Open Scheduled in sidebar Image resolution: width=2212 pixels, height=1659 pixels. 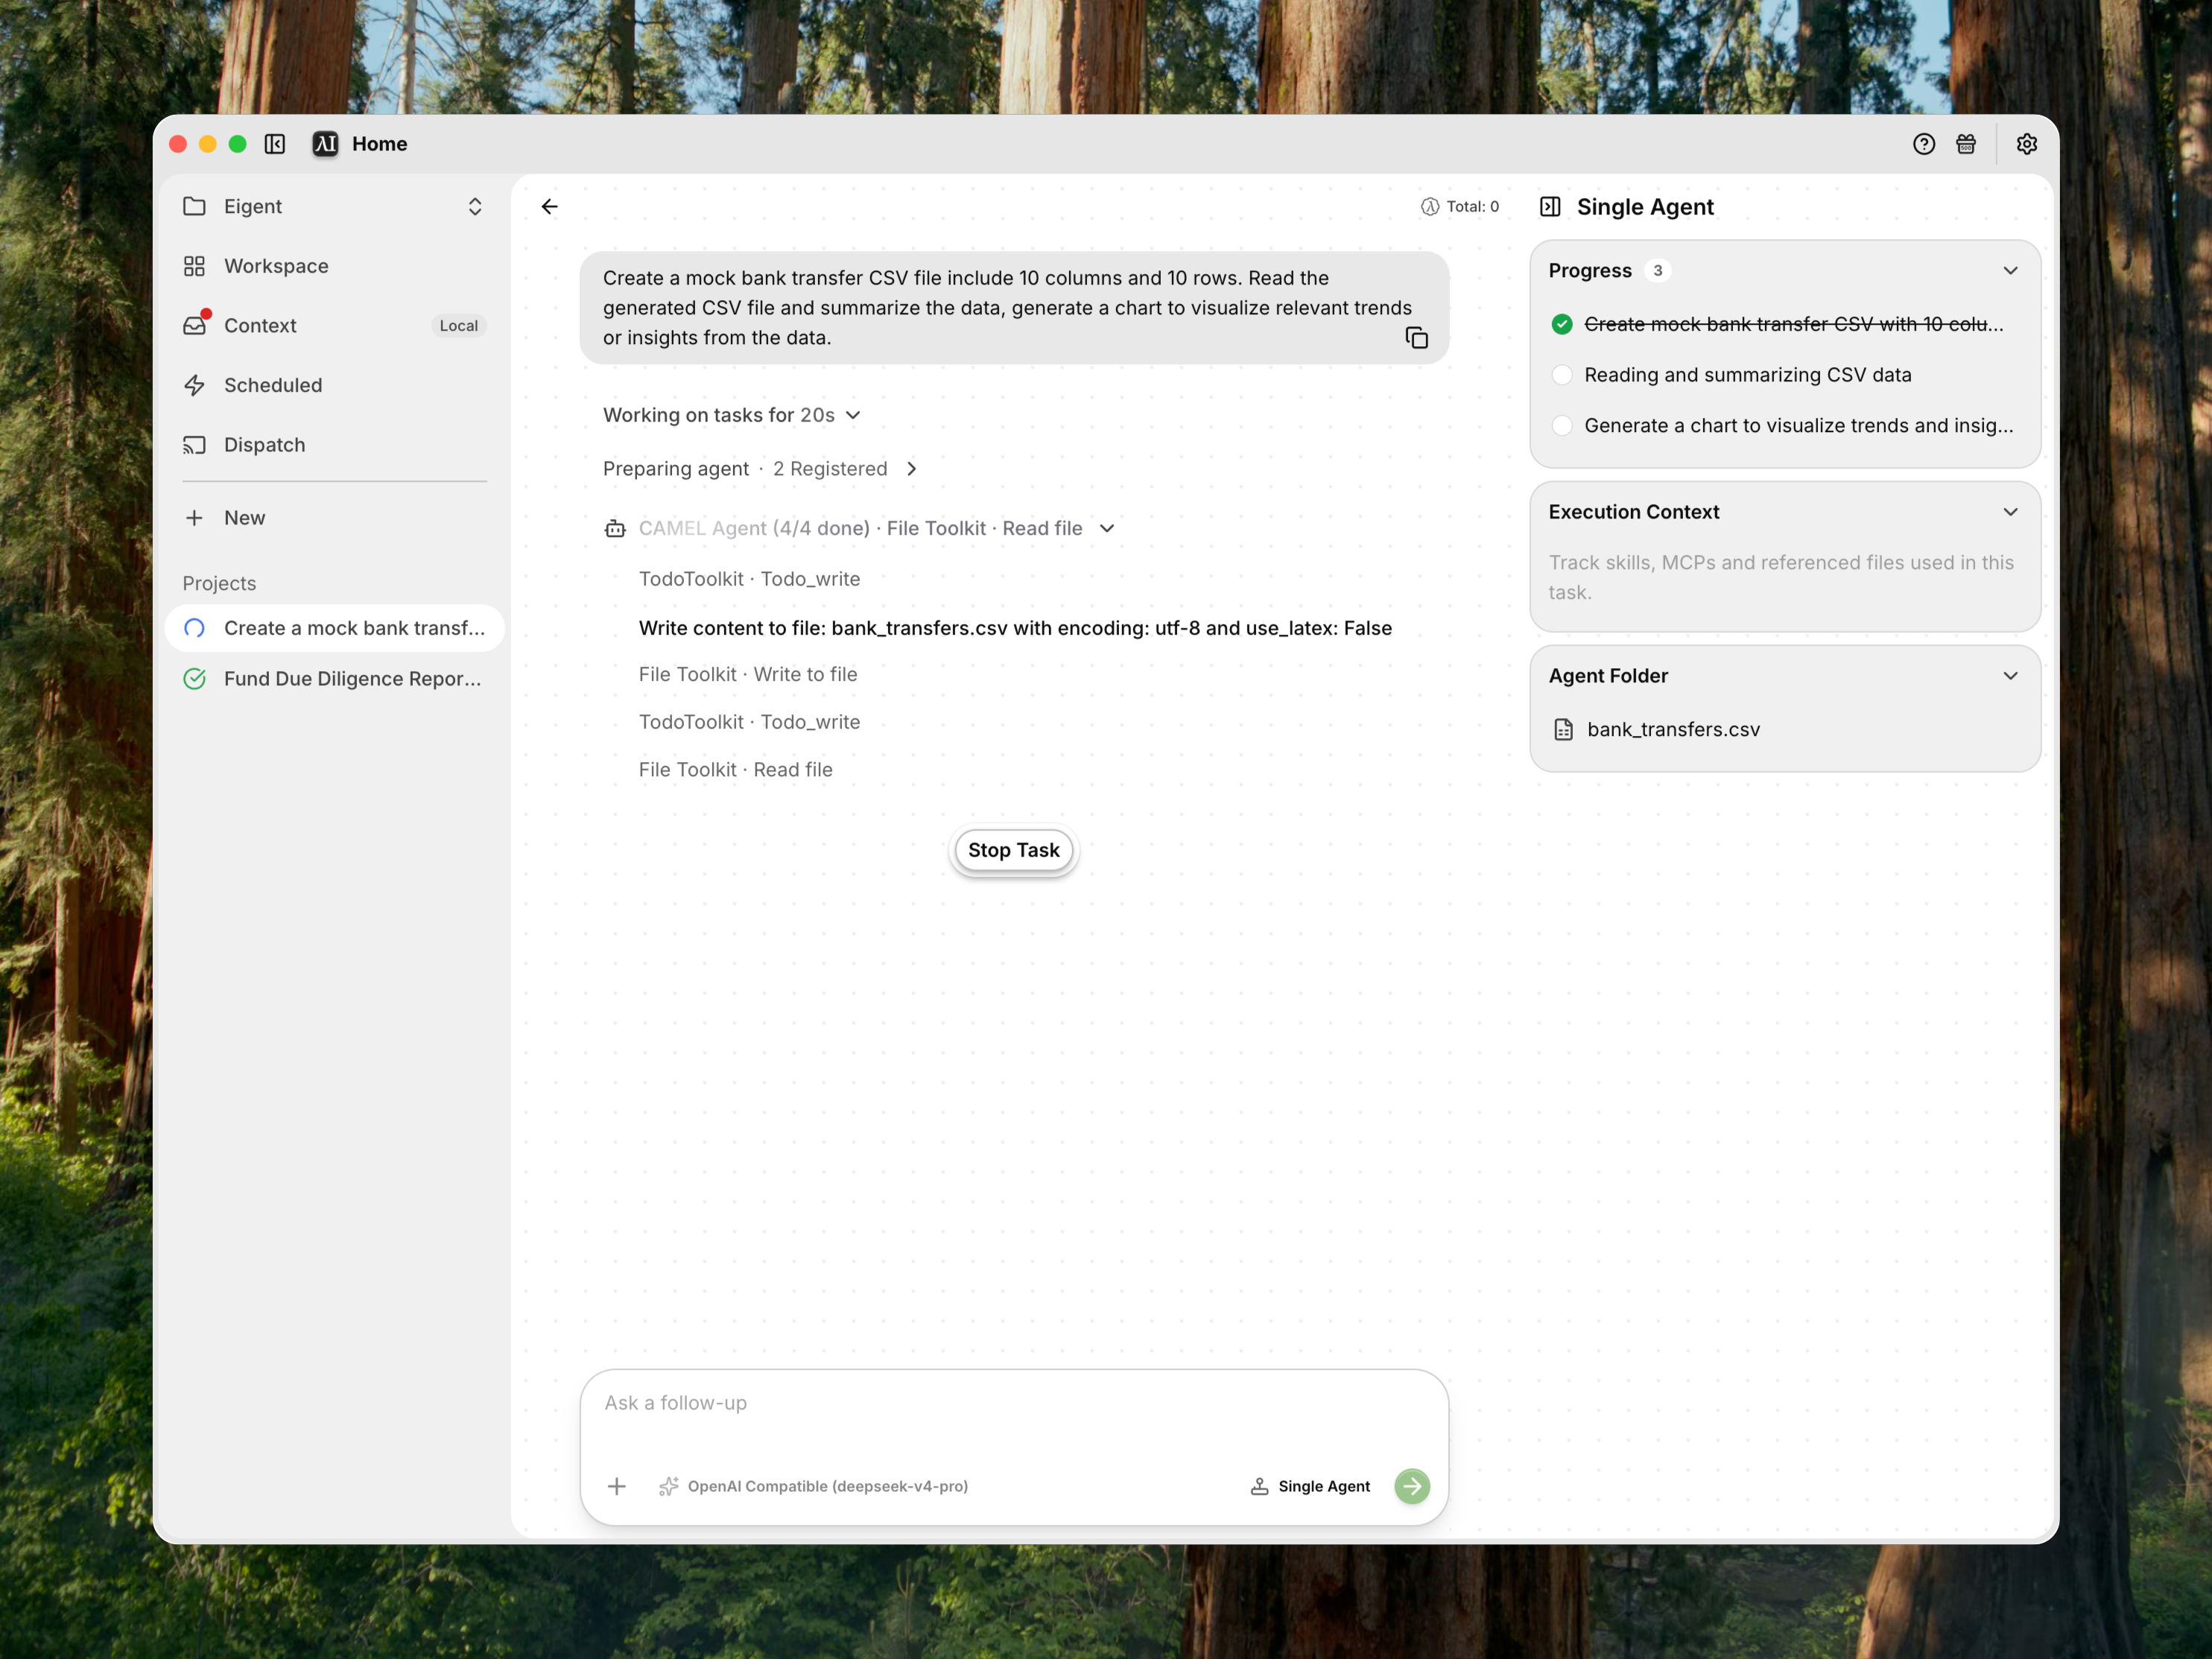tap(334, 385)
